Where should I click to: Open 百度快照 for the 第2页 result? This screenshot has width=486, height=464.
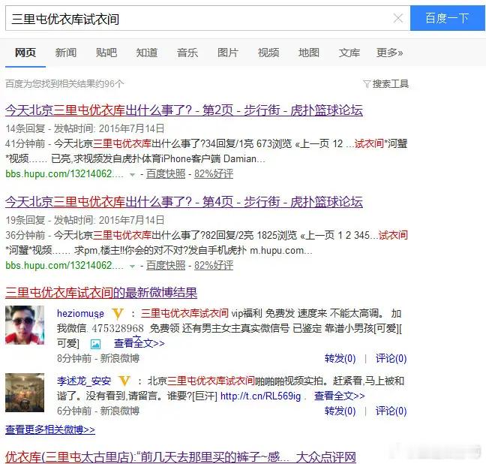click(166, 173)
